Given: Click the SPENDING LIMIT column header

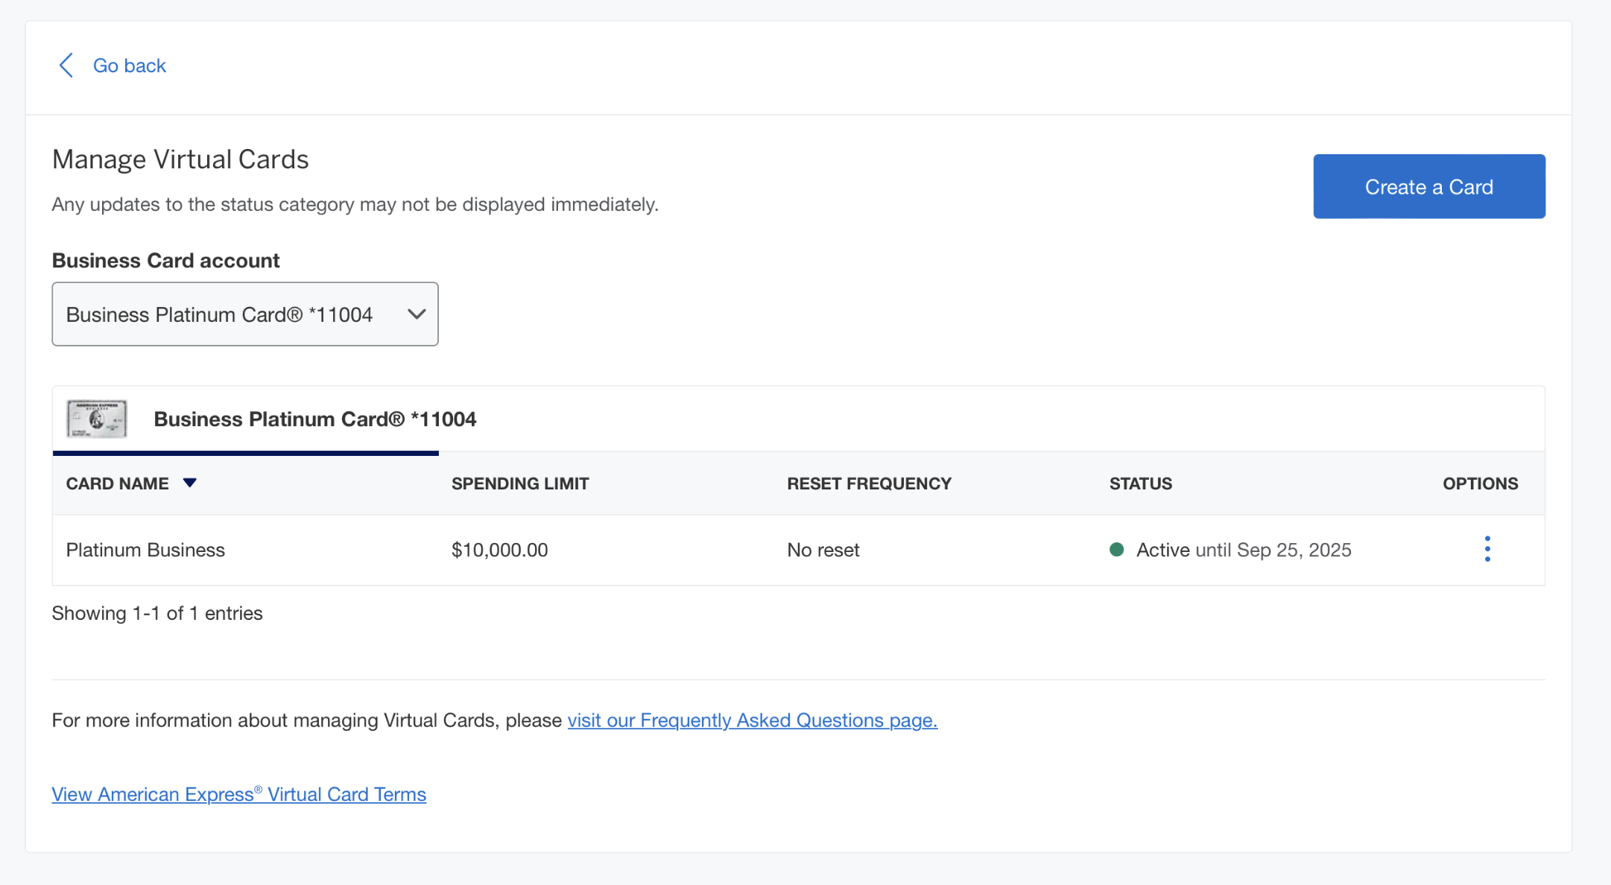Looking at the screenshot, I should [520, 483].
